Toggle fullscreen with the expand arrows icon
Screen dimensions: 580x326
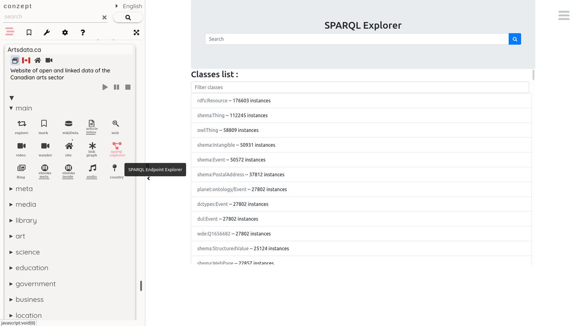click(x=136, y=32)
